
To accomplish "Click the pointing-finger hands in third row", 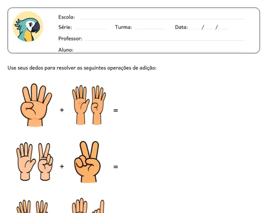I will click(88, 206).
